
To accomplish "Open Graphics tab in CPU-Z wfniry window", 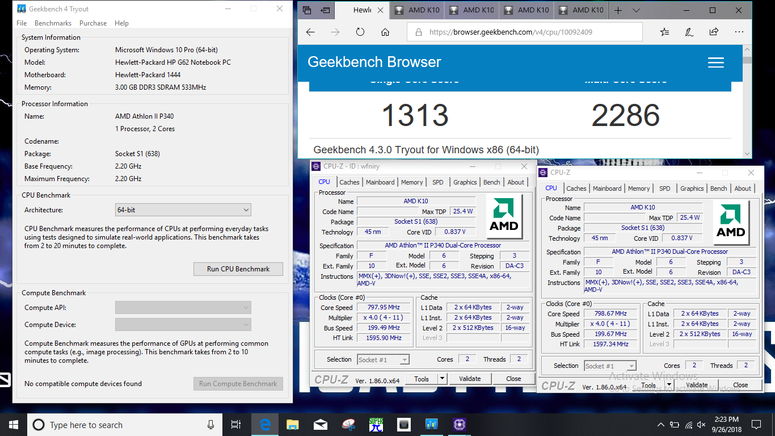I will coord(465,182).
